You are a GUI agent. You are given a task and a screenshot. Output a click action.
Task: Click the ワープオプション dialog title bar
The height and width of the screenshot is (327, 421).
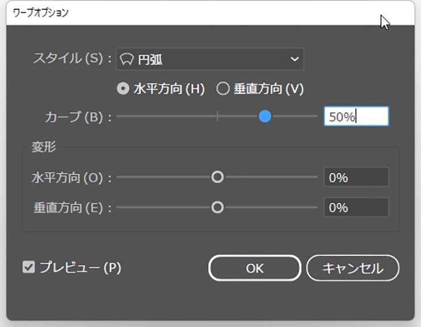point(193,13)
